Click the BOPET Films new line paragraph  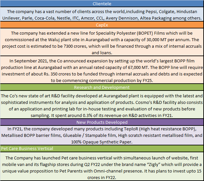click(x=102, y=43)
